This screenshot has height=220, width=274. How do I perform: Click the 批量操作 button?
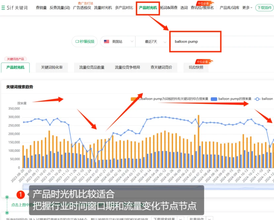[197, 219]
